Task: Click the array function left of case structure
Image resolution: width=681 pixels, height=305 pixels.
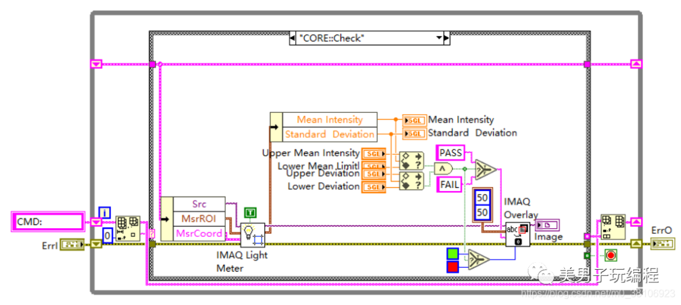Action: pyautogui.click(x=127, y=227)
